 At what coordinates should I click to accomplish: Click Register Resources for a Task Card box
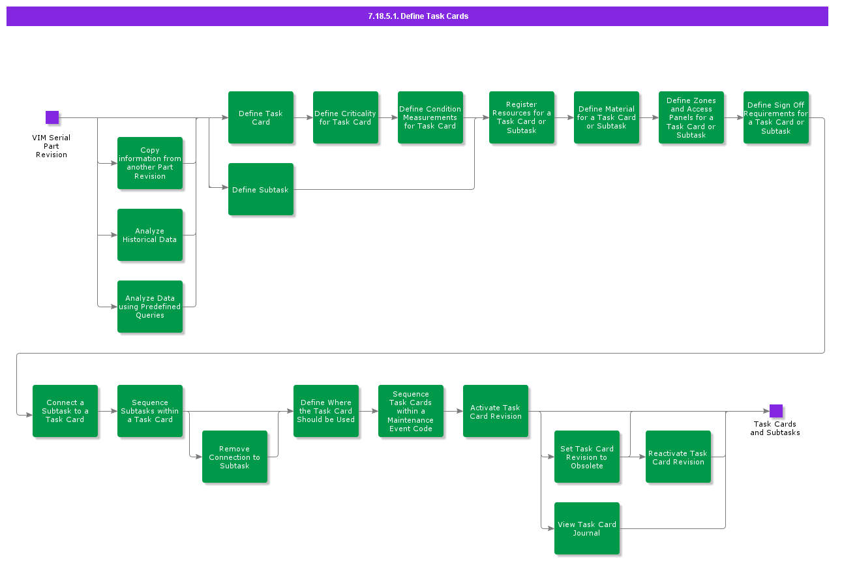point(522,117)
